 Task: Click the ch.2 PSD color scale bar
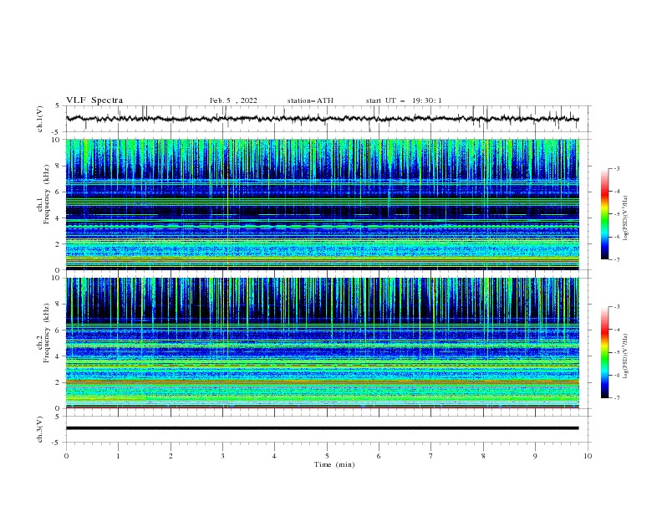604,352
